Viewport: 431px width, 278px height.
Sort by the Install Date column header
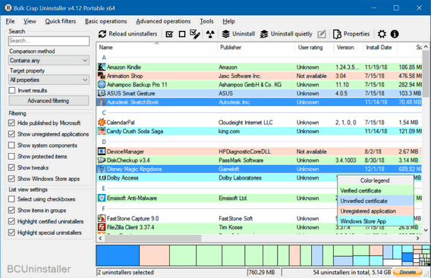(380, 47)
